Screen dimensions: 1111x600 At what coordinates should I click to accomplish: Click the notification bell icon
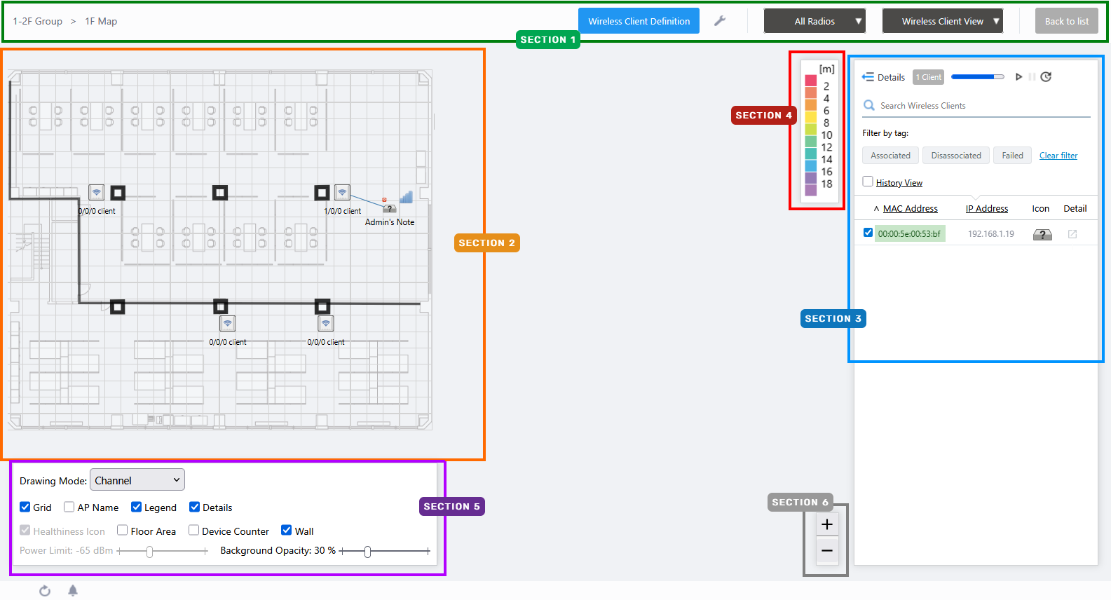point(73,591)
